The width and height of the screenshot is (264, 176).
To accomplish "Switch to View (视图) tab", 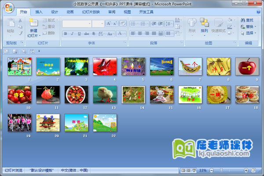I will click(127, 12).
